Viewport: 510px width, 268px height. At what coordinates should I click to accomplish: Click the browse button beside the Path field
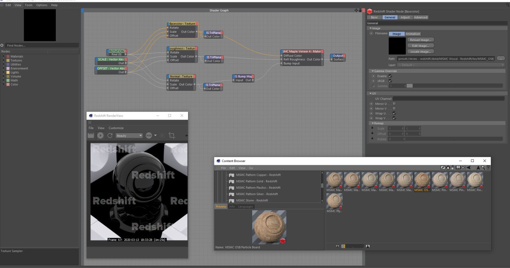(501, 59)
